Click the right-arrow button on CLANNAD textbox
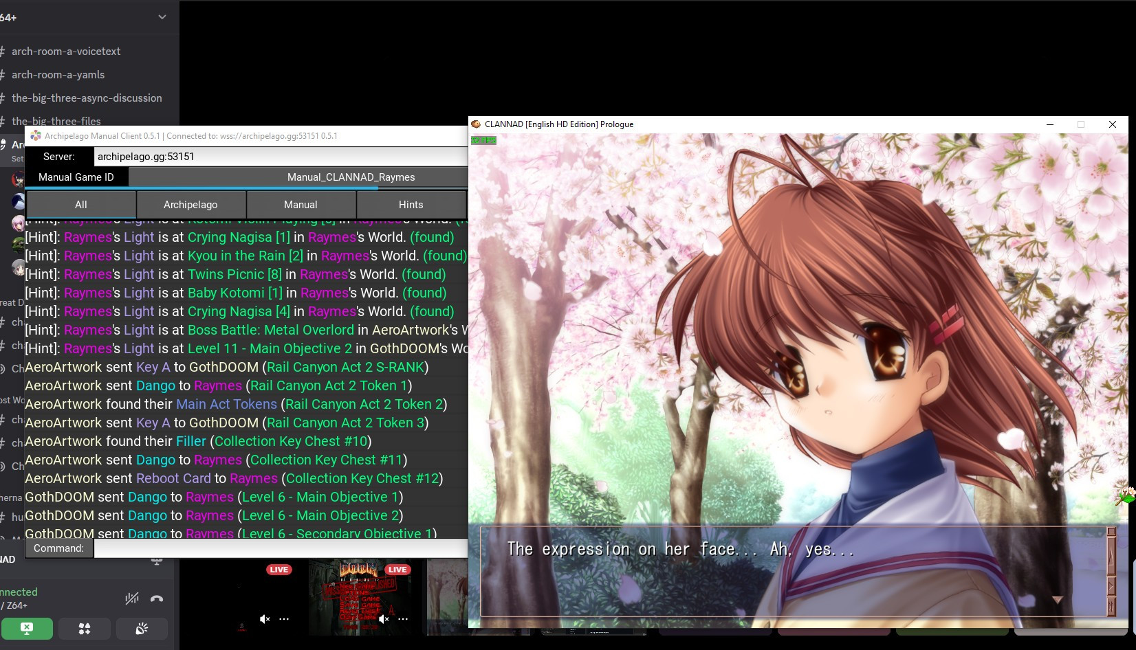This screenshot has height=650, width=1136. point(1111,586)
